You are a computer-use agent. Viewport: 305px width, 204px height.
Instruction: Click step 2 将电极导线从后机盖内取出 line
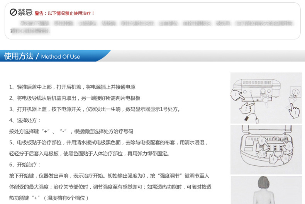[75, 98]
